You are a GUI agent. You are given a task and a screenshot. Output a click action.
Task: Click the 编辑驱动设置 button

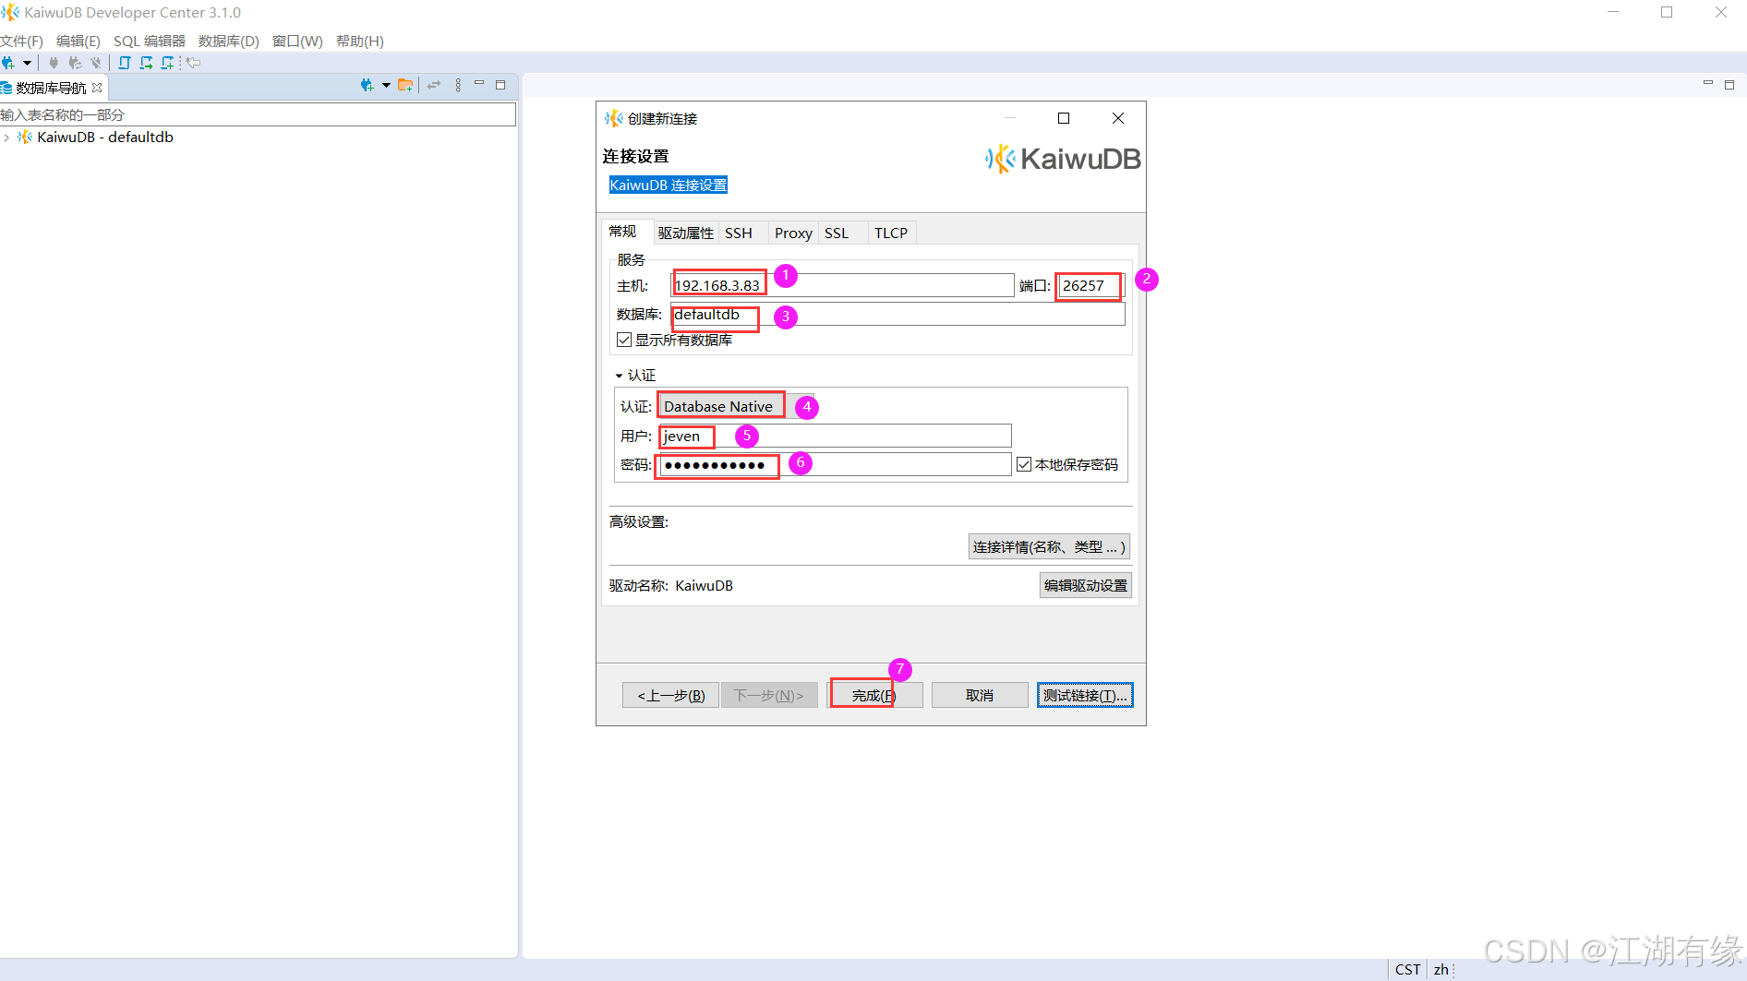click(1086, 585)
